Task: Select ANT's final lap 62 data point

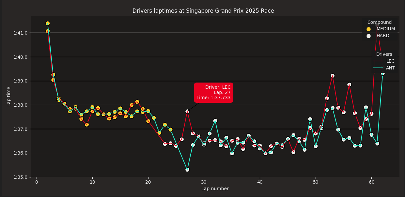Action: (x=383, y=73)
